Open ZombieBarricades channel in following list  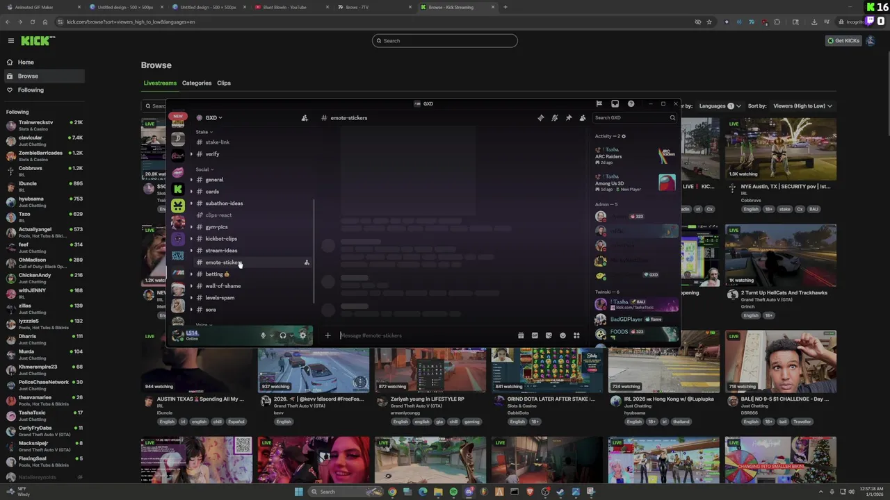43,156
